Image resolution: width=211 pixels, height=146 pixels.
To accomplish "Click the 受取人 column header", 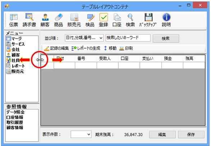I will (107, 59).
